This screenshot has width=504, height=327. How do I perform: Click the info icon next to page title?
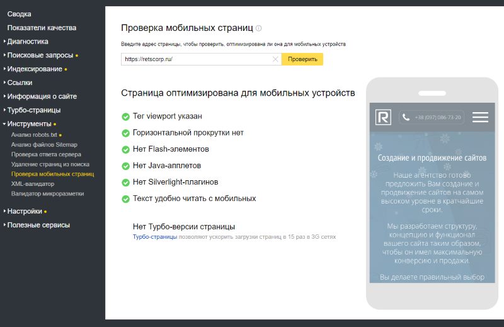point(258,28)
